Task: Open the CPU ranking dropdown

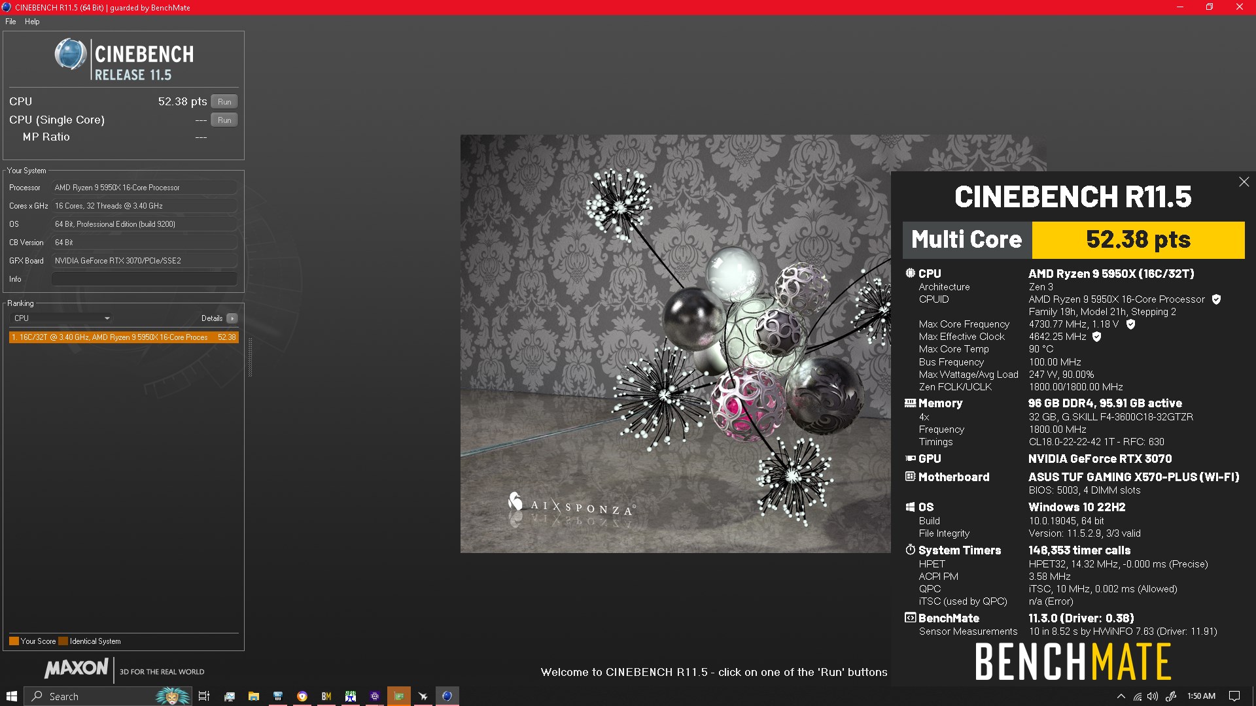Action: 61,318
